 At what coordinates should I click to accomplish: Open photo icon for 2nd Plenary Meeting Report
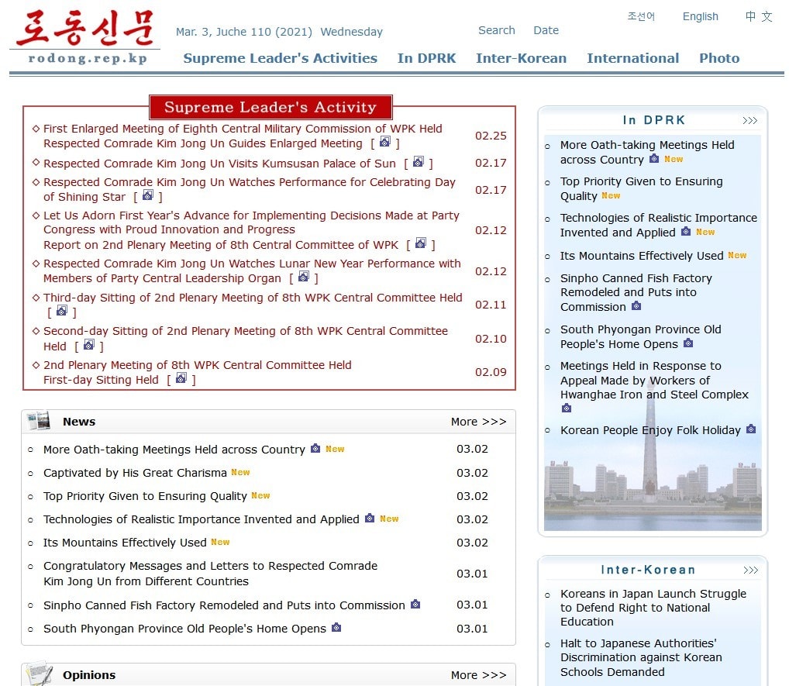tap(421, 243)
